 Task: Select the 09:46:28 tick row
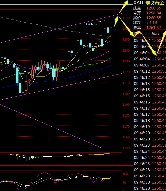pos(150,170)
